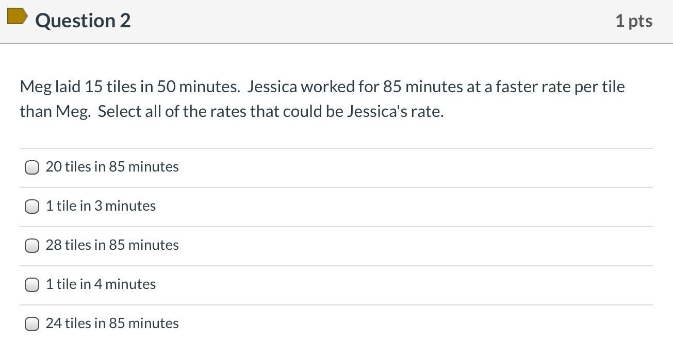Click the '1 tile in 4 minutes' answer text

pyautogui.click(x=101, y=284)
